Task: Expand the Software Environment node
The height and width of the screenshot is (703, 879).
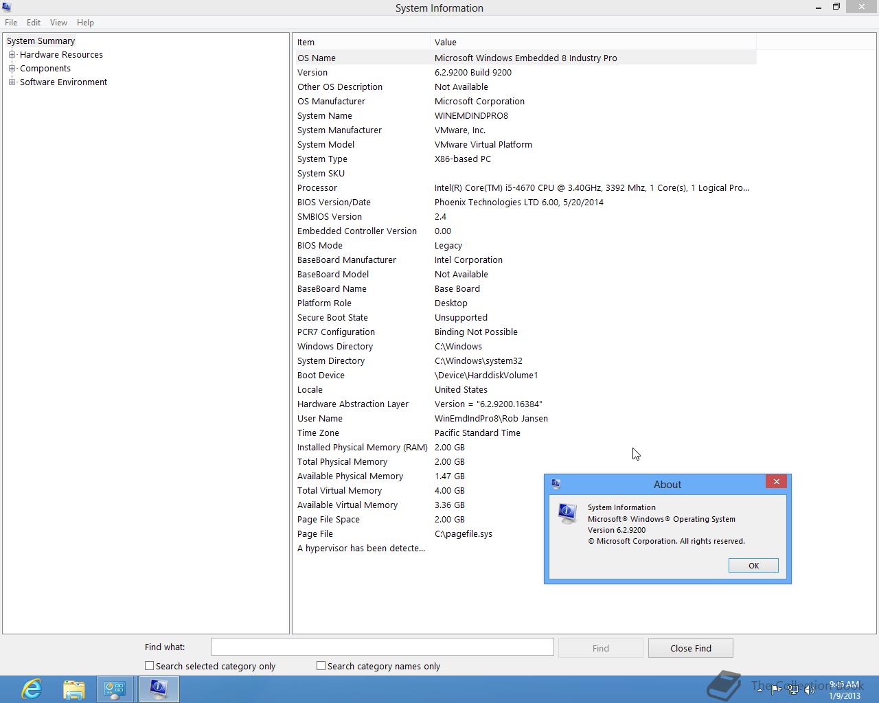Action: pos(12,82)
